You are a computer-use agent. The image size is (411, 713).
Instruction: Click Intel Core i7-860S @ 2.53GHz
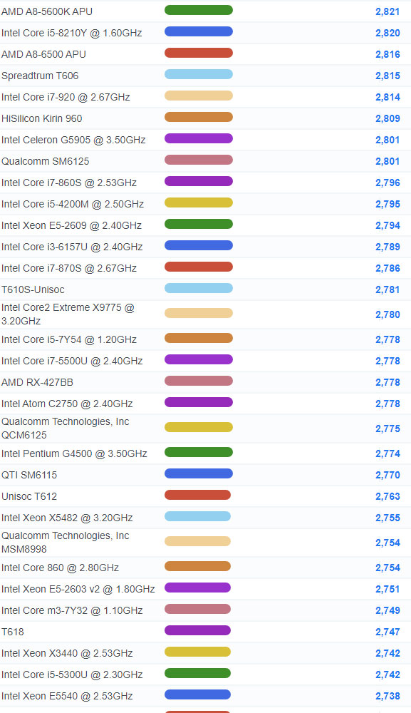pyautogui.click(x=69, y=183)
